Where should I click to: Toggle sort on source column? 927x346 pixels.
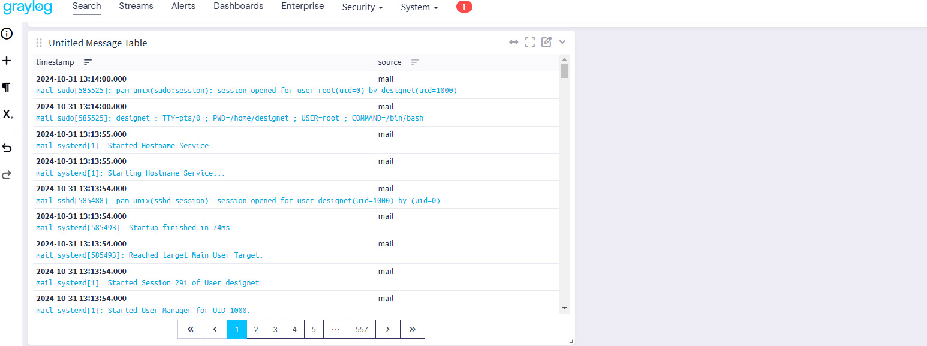(415, 62)
